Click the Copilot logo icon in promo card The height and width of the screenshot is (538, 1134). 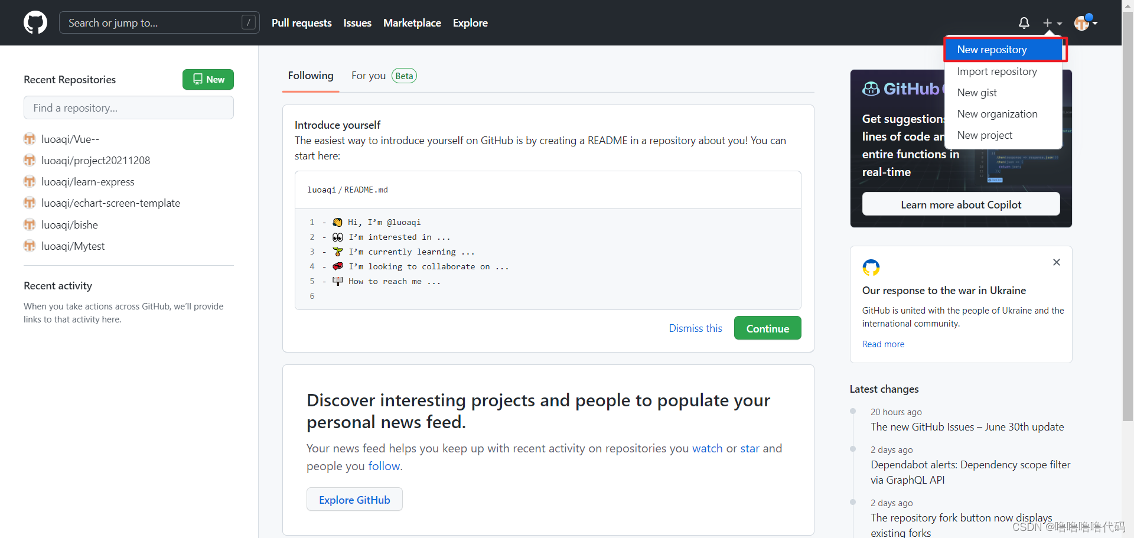[x=871, y=89]
